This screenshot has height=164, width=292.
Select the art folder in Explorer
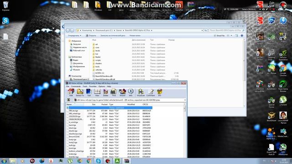[x=95, y=44]
